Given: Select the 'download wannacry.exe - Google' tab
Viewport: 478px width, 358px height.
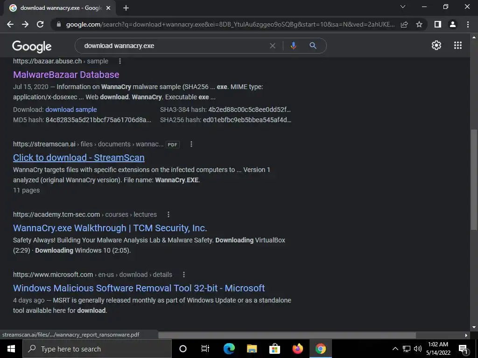Looking at the screenshot, I should pyautogui.click(x=60, y=8).
